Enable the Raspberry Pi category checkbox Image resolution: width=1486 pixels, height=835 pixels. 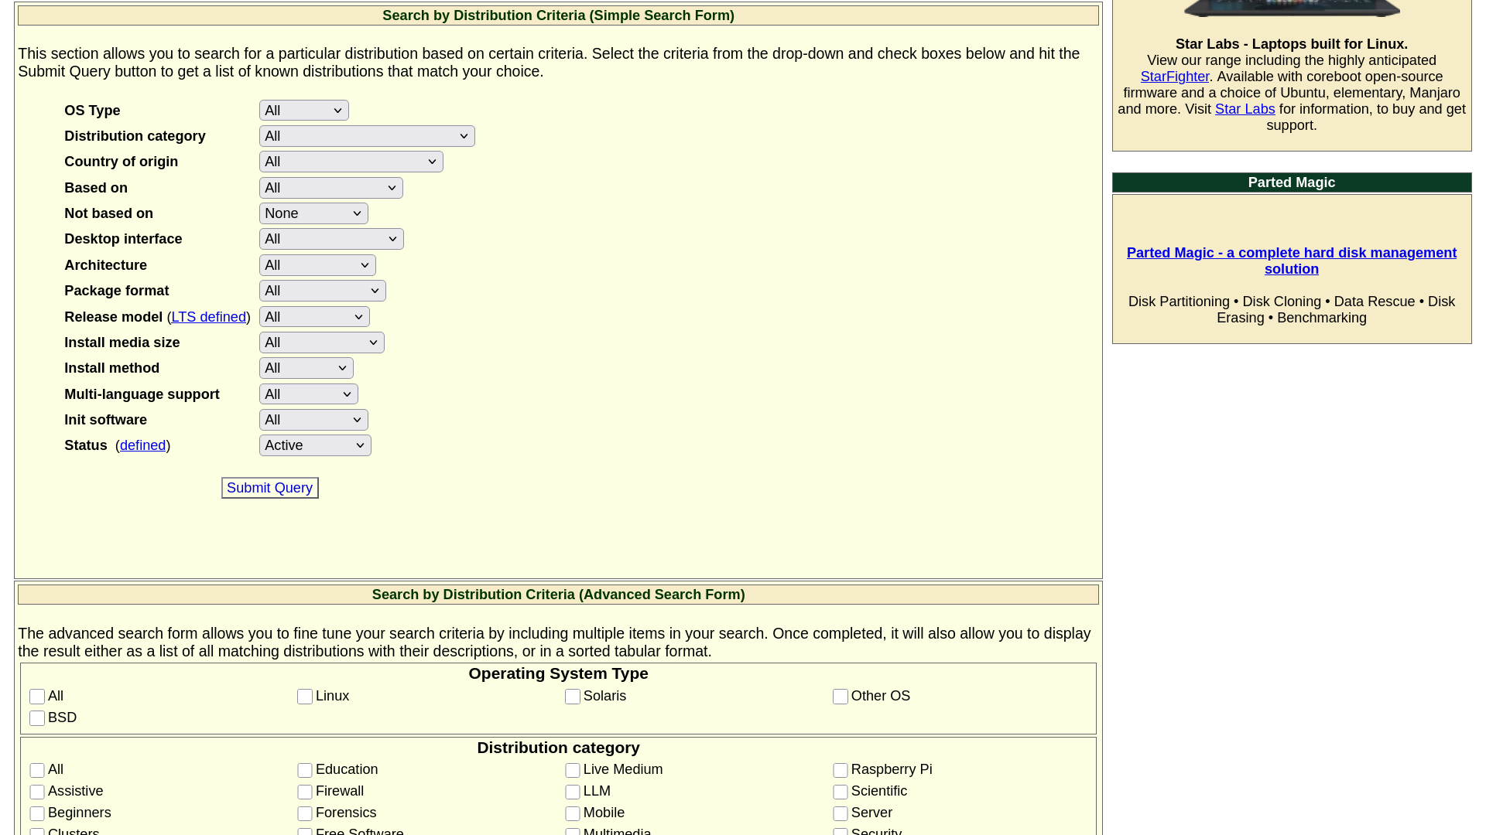[x=841, y=770]
